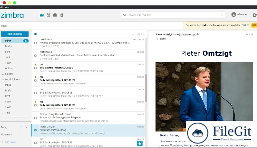Toggle the sort direction arrow

(x=133, y=34)
